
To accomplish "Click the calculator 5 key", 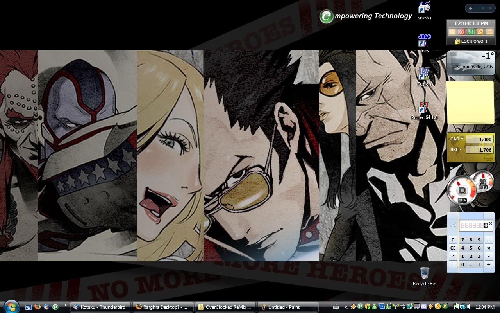I will pos(471,248).
